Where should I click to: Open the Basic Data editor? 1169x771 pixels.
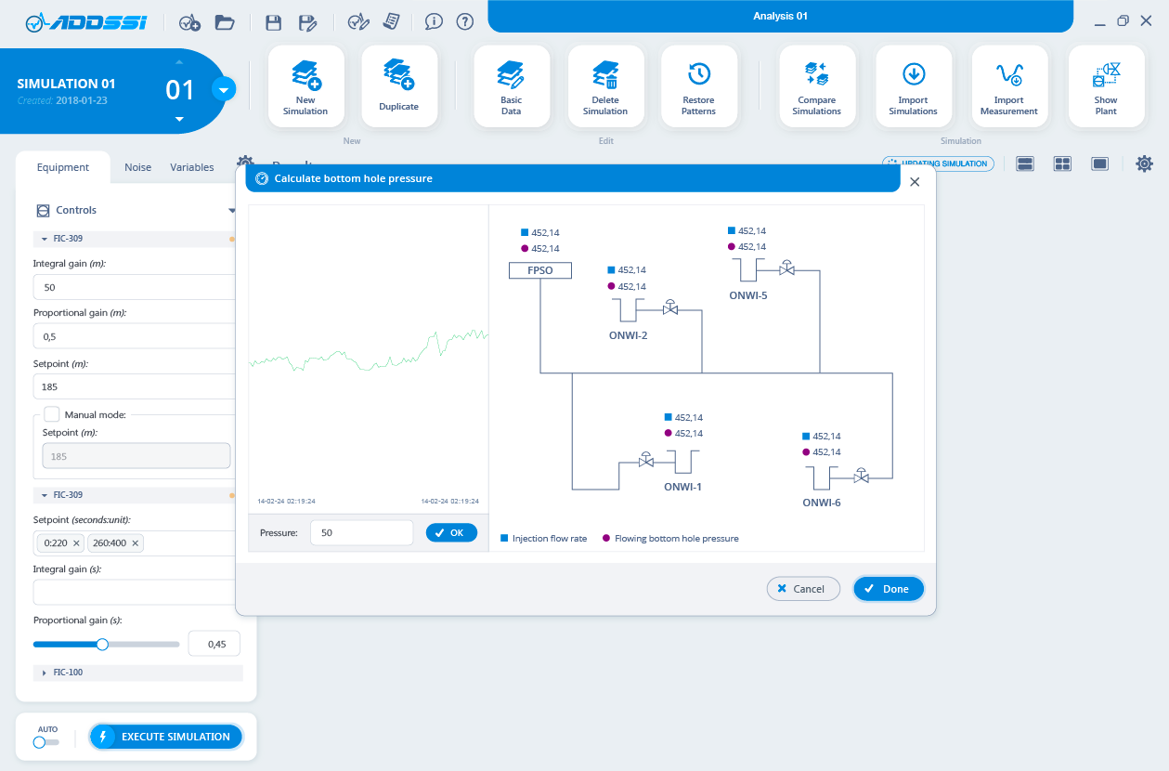(x=511, y=86)
